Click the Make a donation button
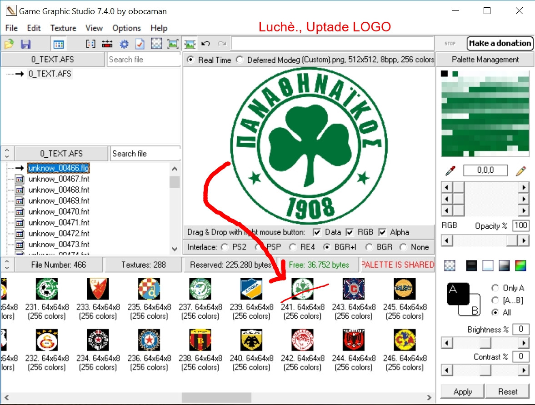Image resolution: width=535 pixels, height=405 pixels. [x=500, y=43]
